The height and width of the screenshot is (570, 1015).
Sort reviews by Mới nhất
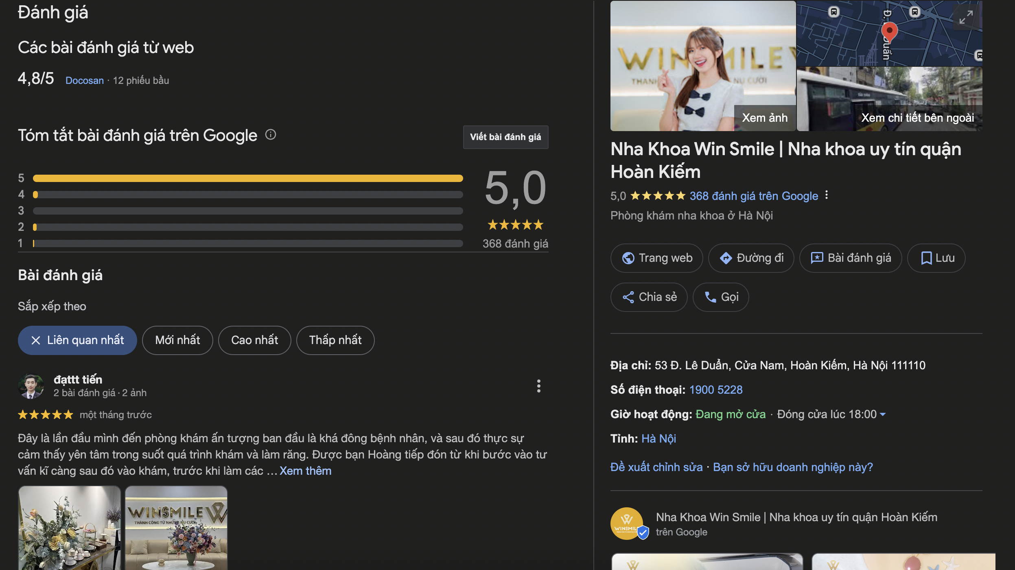pos(177,340)
